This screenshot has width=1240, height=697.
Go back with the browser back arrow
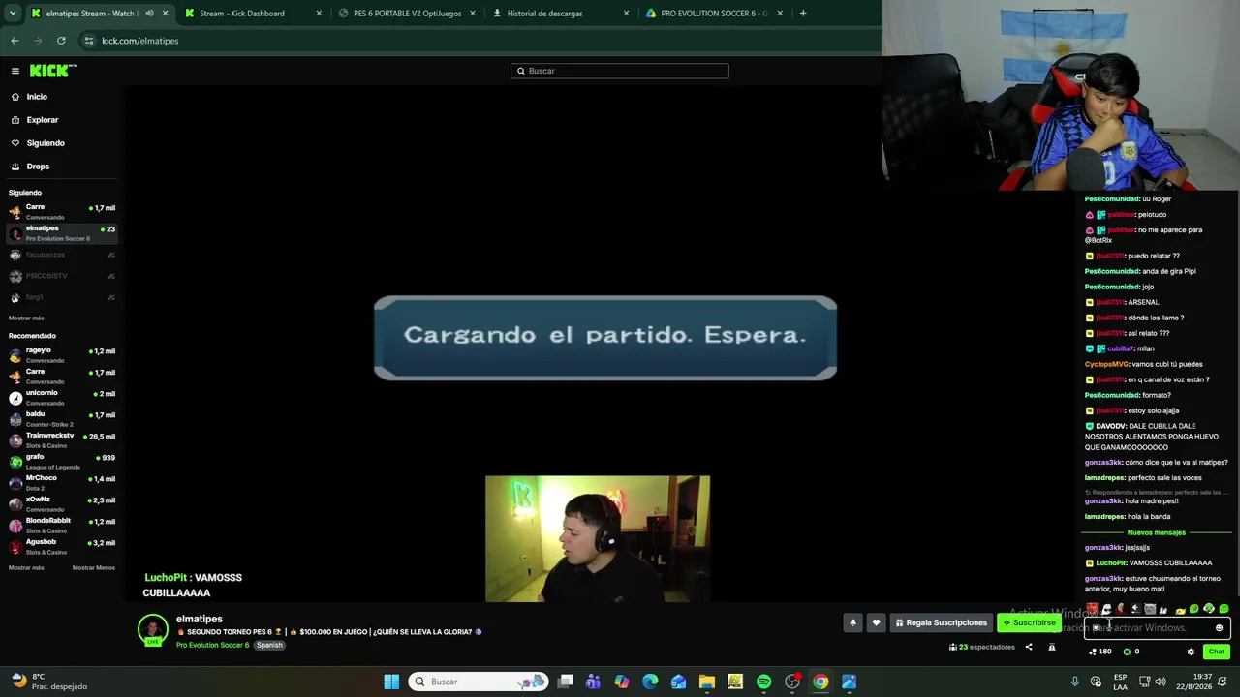pyautogui.click(x=15, y=41)
